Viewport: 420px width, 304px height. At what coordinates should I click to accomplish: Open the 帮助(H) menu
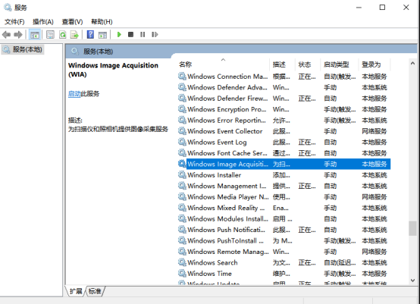pos(102,22)
